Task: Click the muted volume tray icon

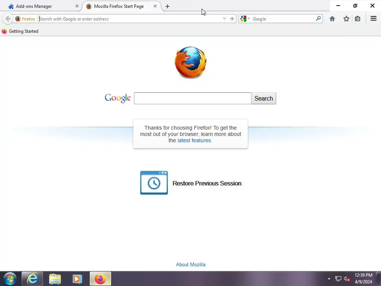Action: (x=347, y=279)
